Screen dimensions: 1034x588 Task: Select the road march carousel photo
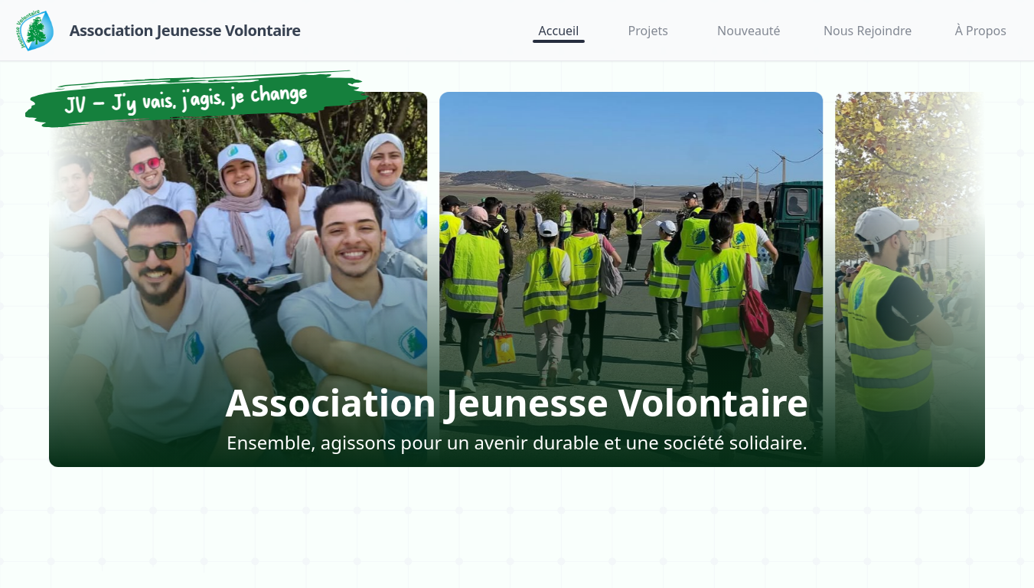631,279
